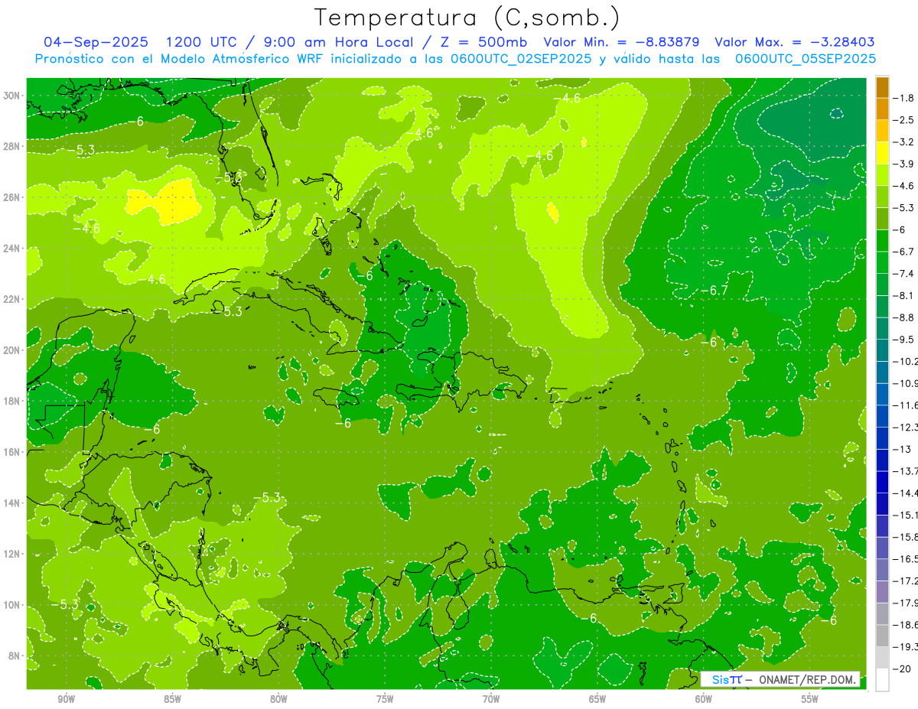
Task: Click the "-6.7" contour label on the map
Action: 715,291
